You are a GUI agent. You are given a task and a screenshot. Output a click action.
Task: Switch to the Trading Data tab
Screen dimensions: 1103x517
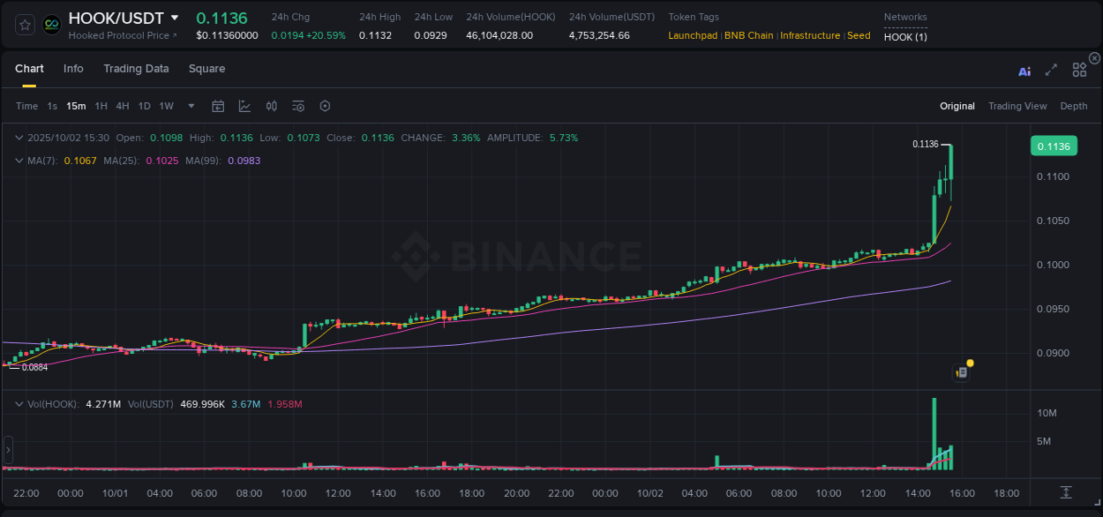pyautogui.click(x=136, y=69)
